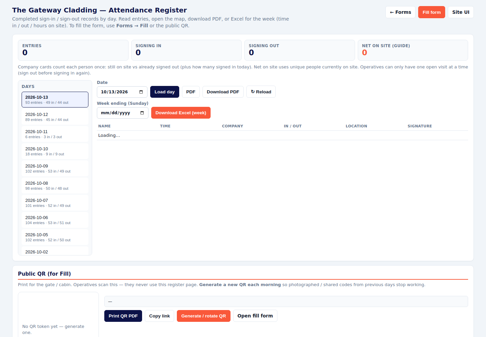Click the NAME column header
The image size is (486, 337).
pos(104,126)
